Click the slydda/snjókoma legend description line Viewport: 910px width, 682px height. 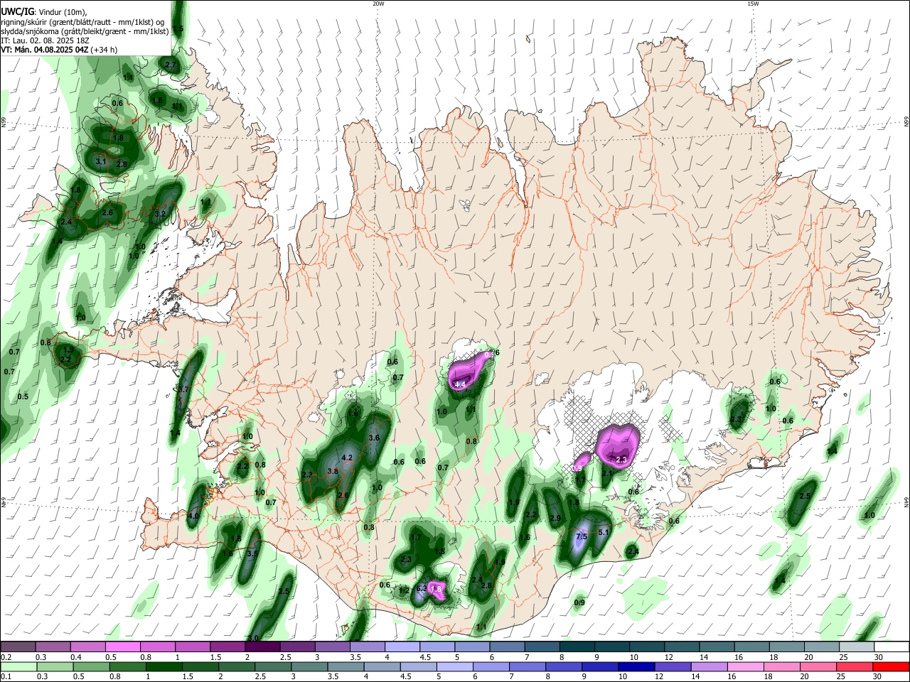(x=85, y=31)
